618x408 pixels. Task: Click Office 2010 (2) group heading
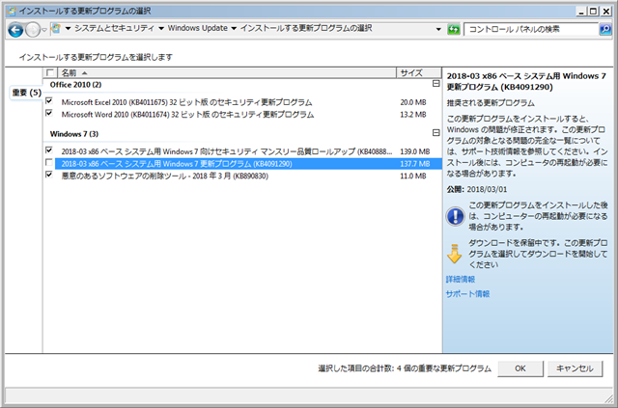tap(75, 85)
